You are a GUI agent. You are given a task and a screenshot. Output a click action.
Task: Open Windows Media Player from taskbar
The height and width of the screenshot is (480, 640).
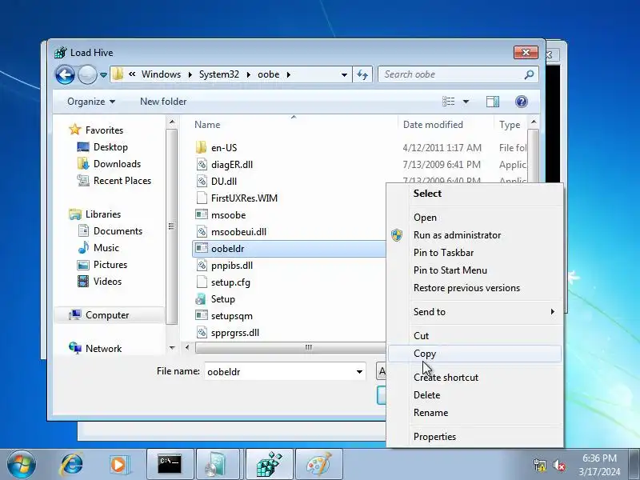(x=119, y=464)
